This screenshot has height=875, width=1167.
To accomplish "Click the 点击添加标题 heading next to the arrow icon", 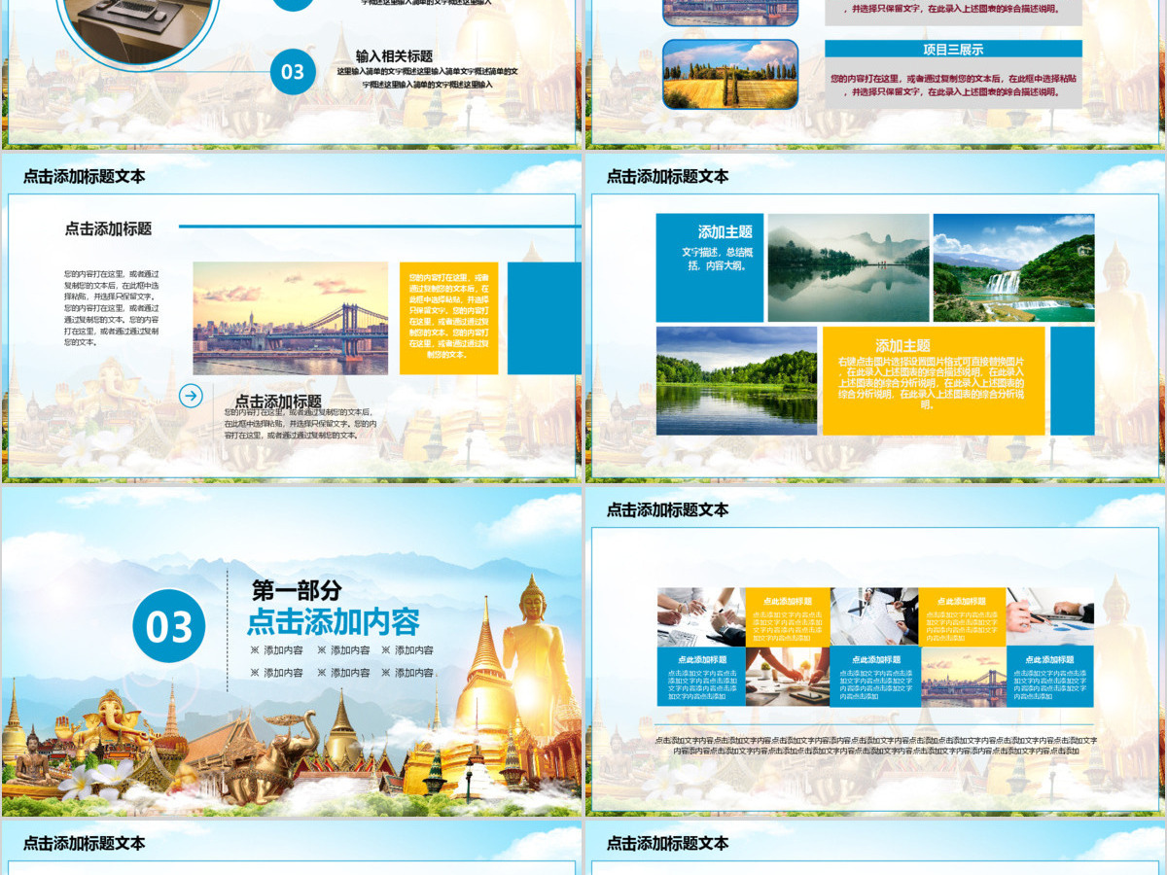I will pos(278,402).
